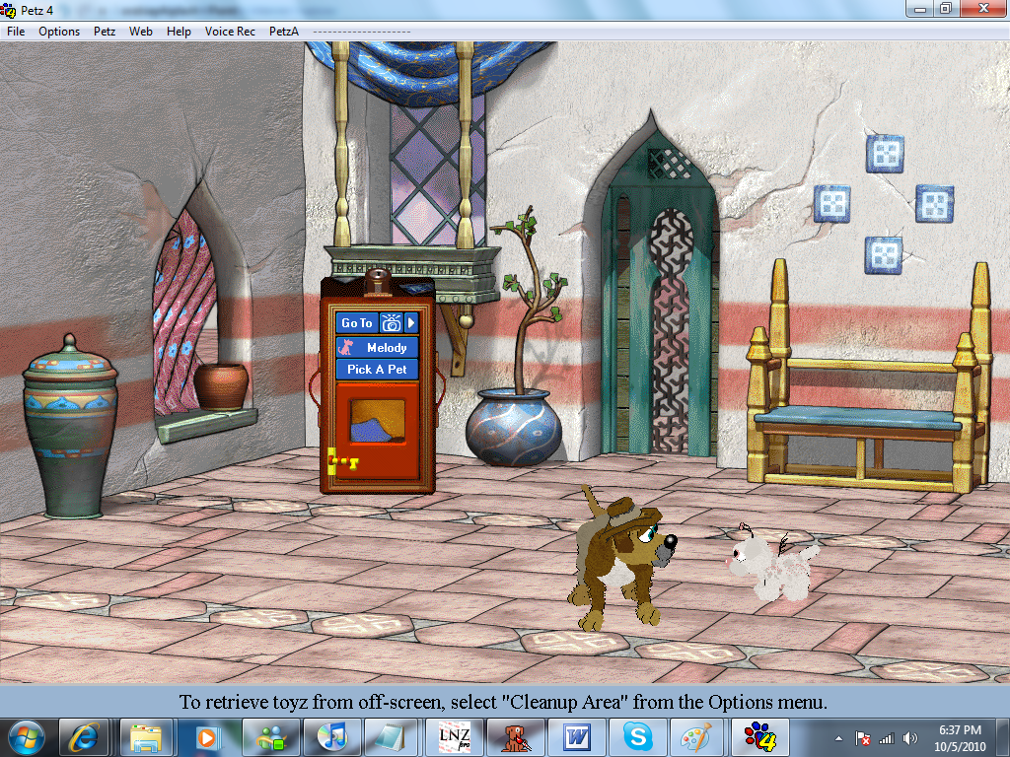Open Windows Live Messenger from the taskbar
Viewport: 1010px width, 757px height.
(271, 737)
